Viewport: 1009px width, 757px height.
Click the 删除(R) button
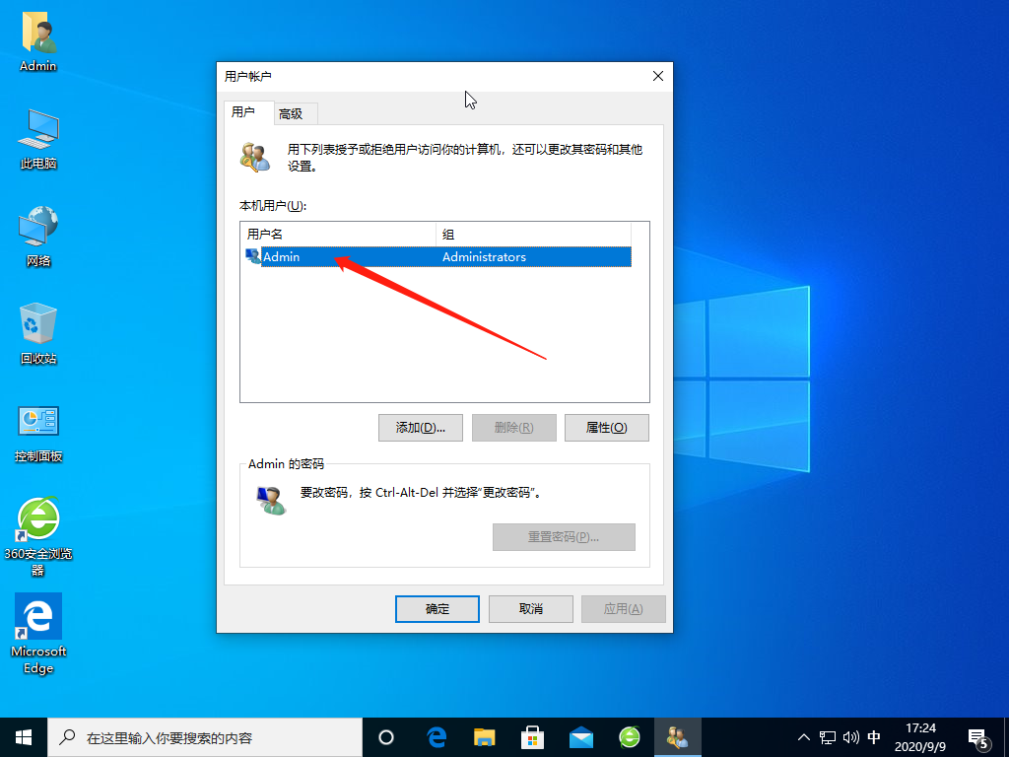(x=513, y=428)
